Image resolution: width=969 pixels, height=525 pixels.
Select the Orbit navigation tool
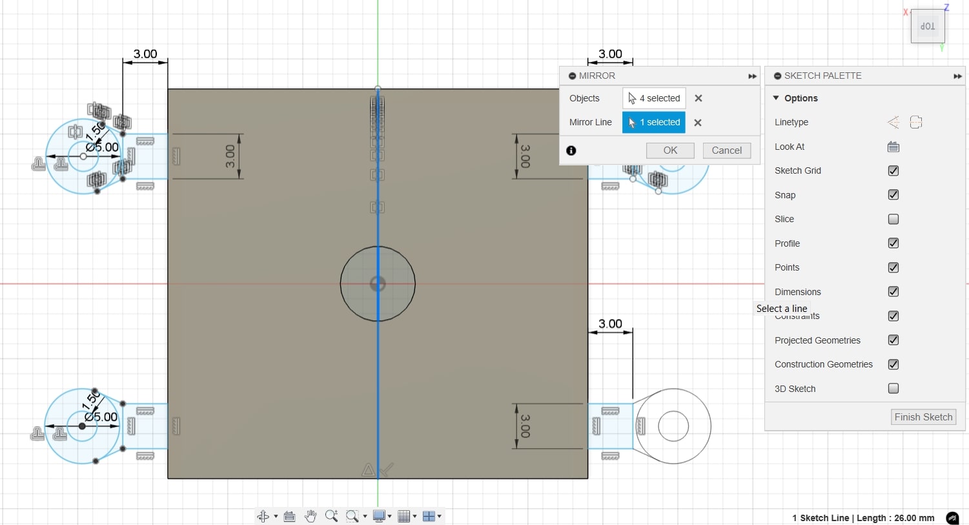pos(263,516)
